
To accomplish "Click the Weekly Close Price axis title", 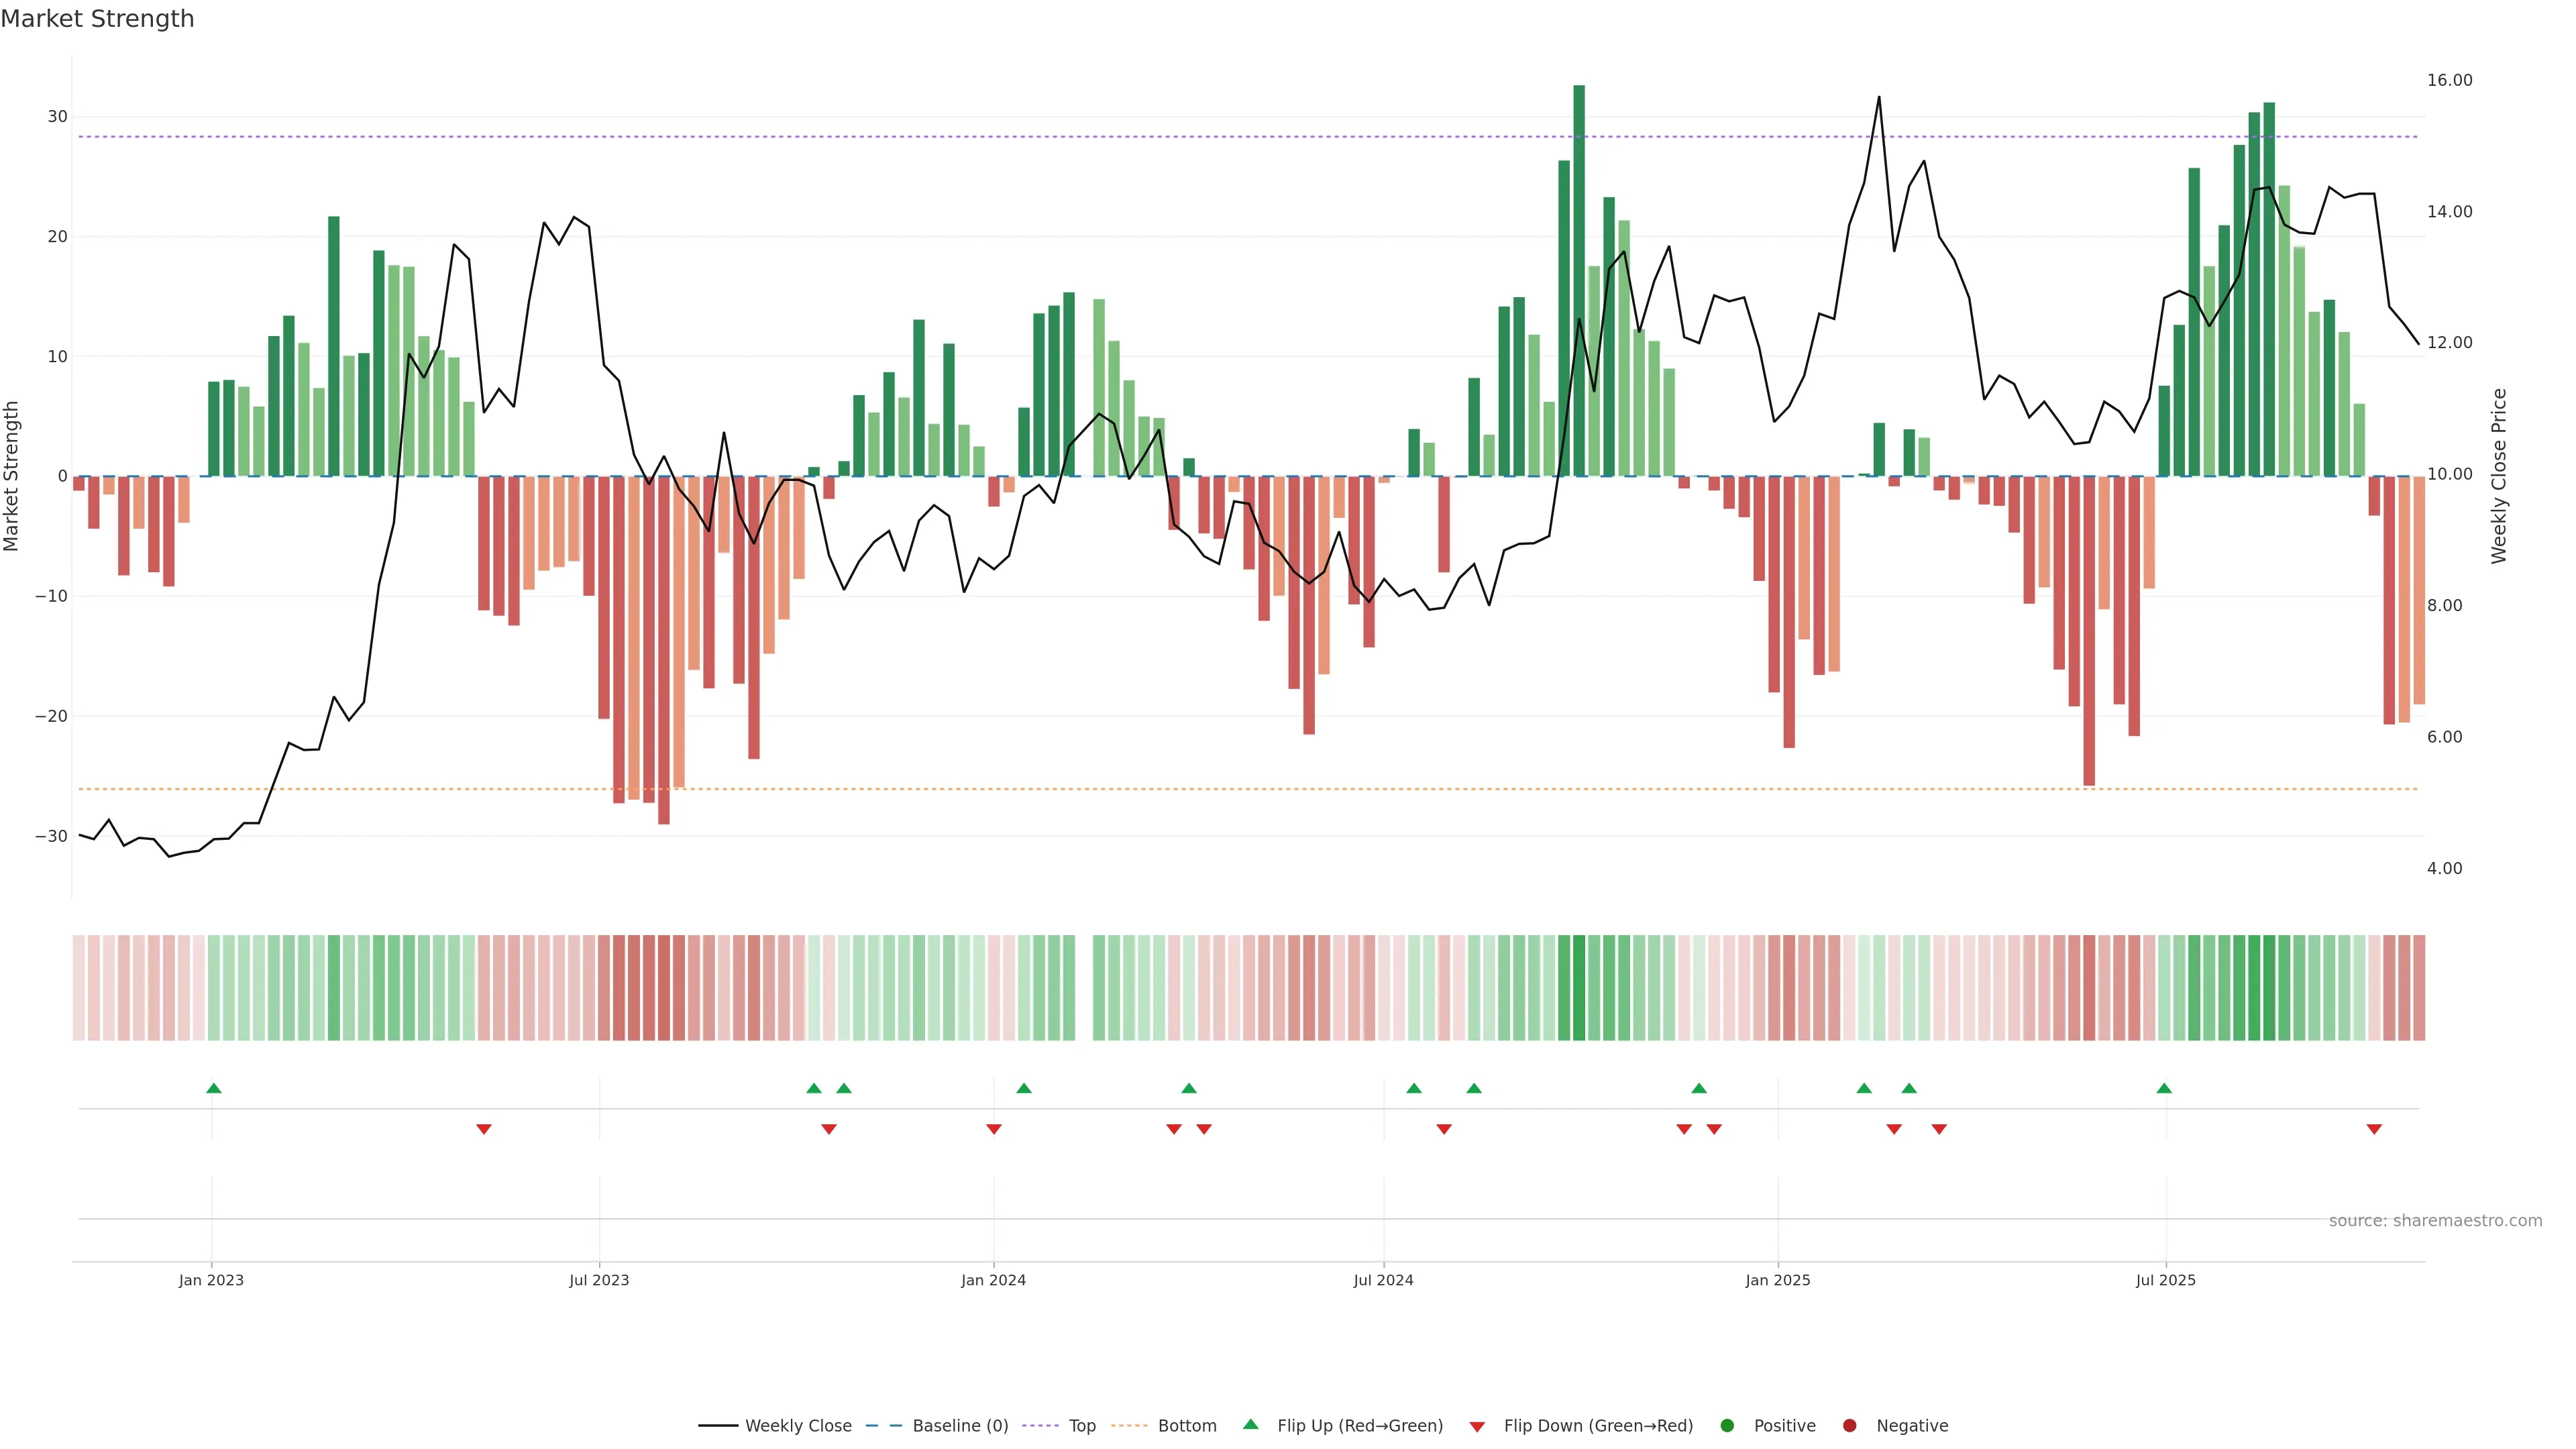I will pos(2498,476).
